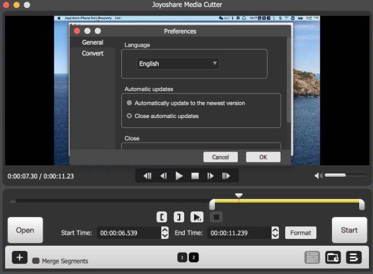Step back one frame

pos(163,176)
